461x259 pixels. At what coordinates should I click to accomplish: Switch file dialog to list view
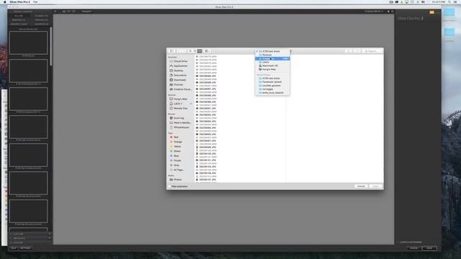[195, 51]
